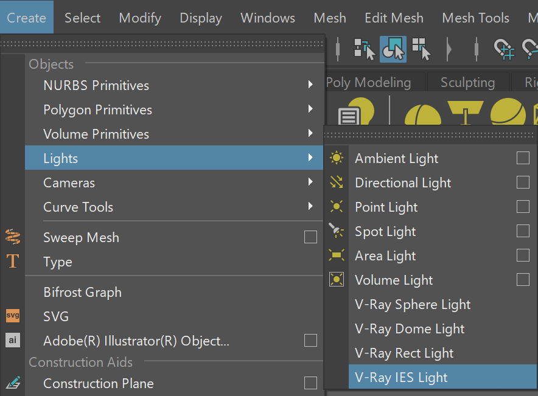
Task: Click the Spot Light icon
Action: [x=336, y=231]
